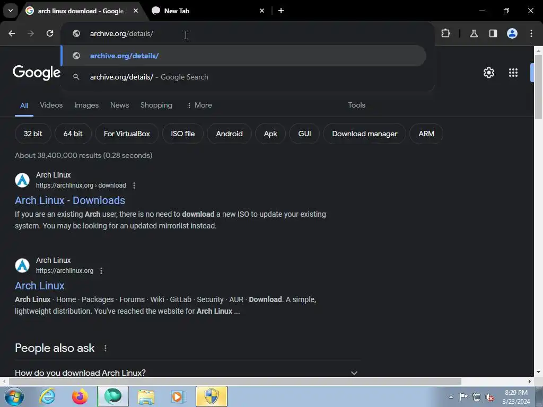
Task: Open the 'Arch Linux - Downloads' result
Action: click(x=70, y=200)
